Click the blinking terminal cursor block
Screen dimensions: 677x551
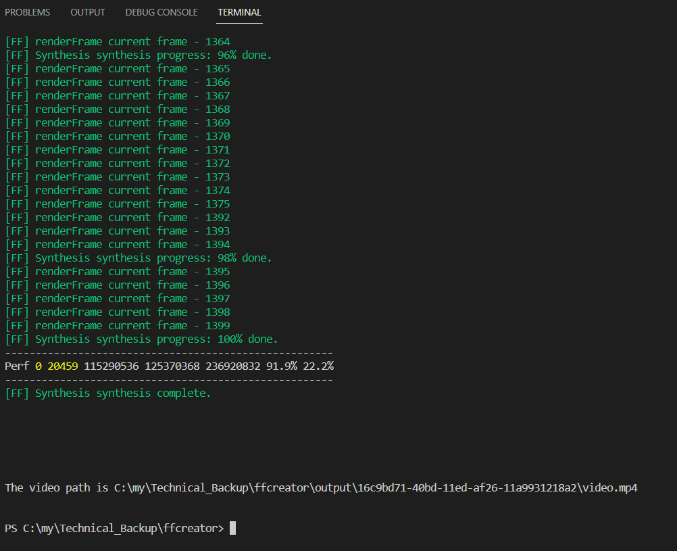coord(232,527)
